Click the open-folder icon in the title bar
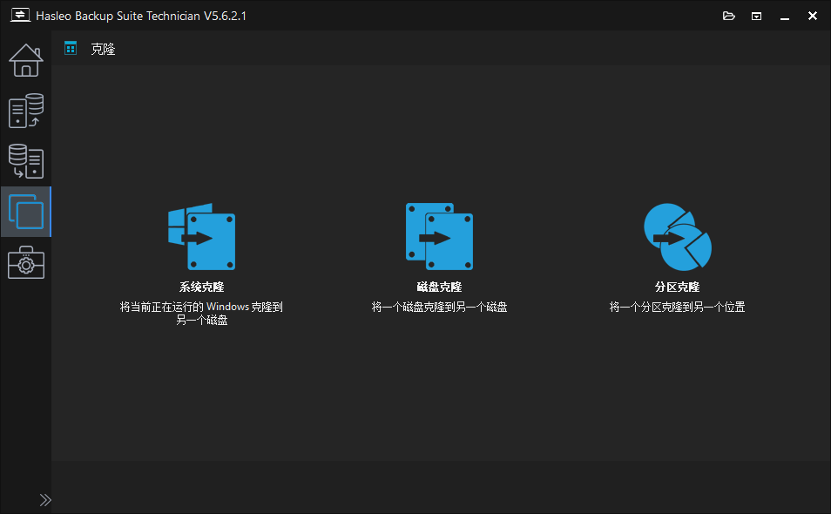The height and width of the screenshot is (514, 831). (728, 15)
